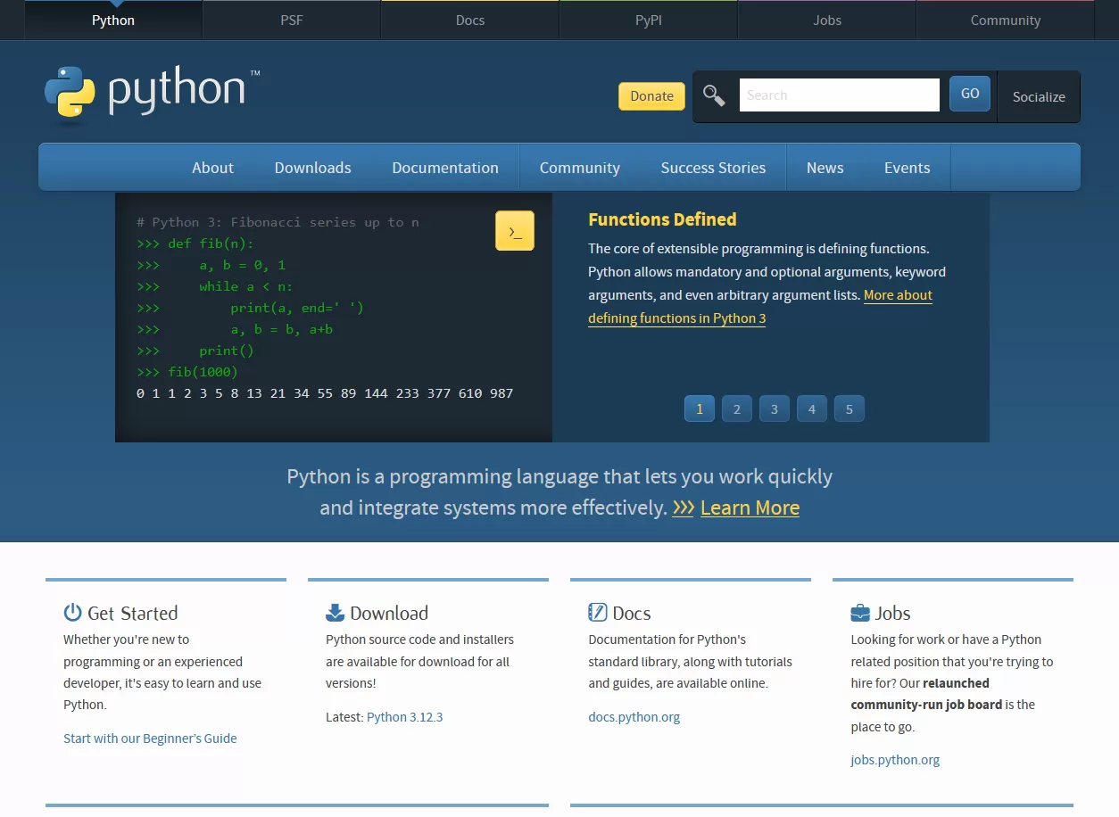Switch to the PSF tab

[x=291, y=20]
